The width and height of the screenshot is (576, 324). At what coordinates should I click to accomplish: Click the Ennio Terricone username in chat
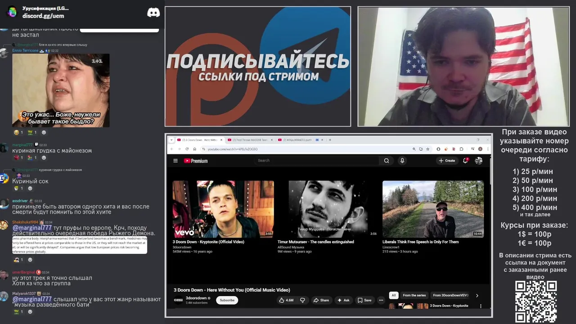click(x=25, y=50)
